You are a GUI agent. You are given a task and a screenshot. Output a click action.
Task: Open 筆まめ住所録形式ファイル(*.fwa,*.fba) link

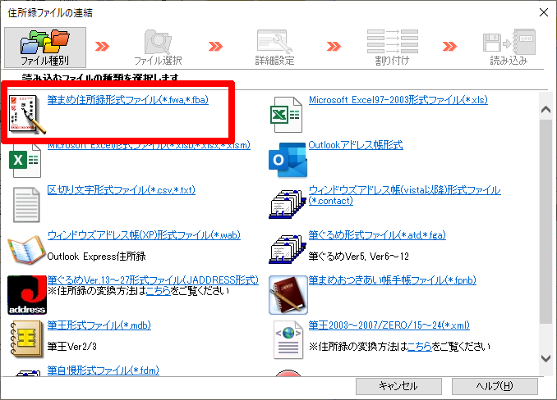click(x=128, y=100)
